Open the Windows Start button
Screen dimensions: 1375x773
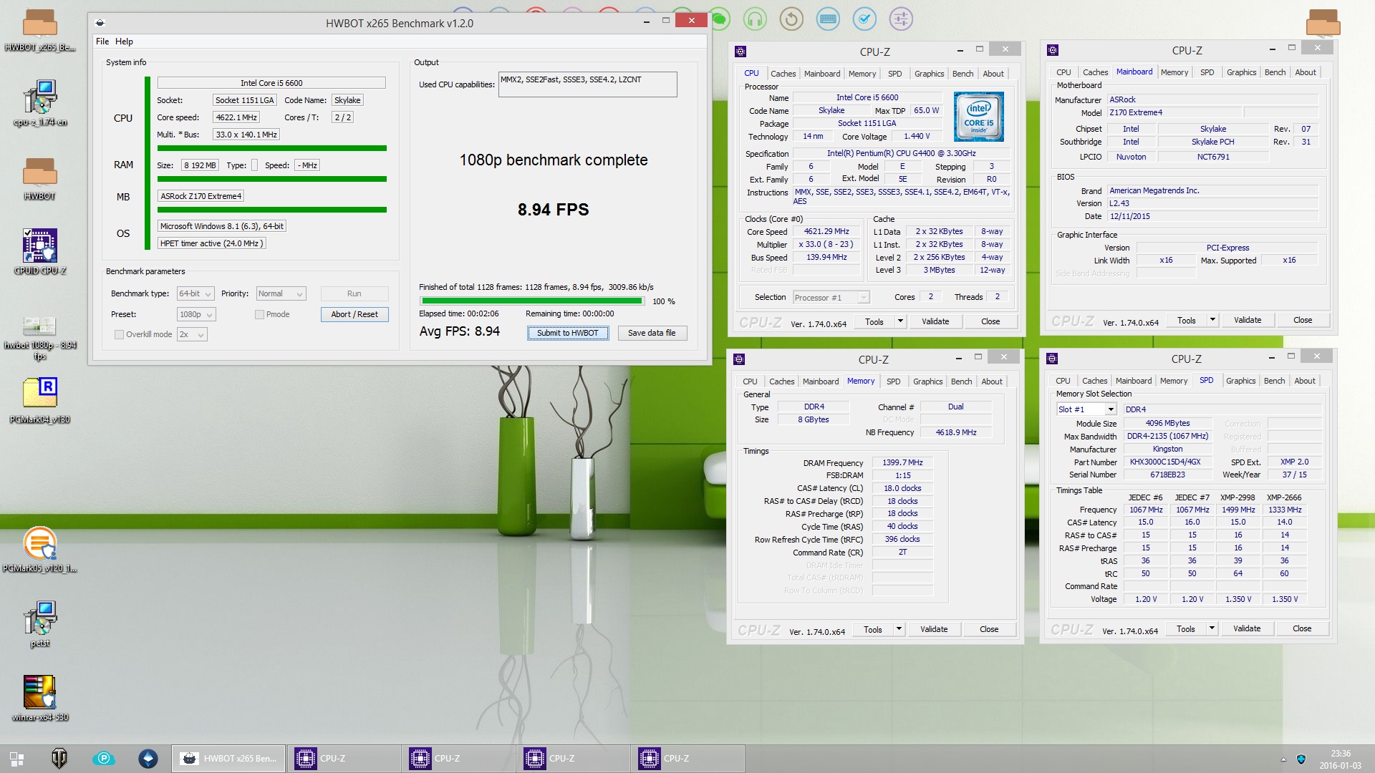16,759
